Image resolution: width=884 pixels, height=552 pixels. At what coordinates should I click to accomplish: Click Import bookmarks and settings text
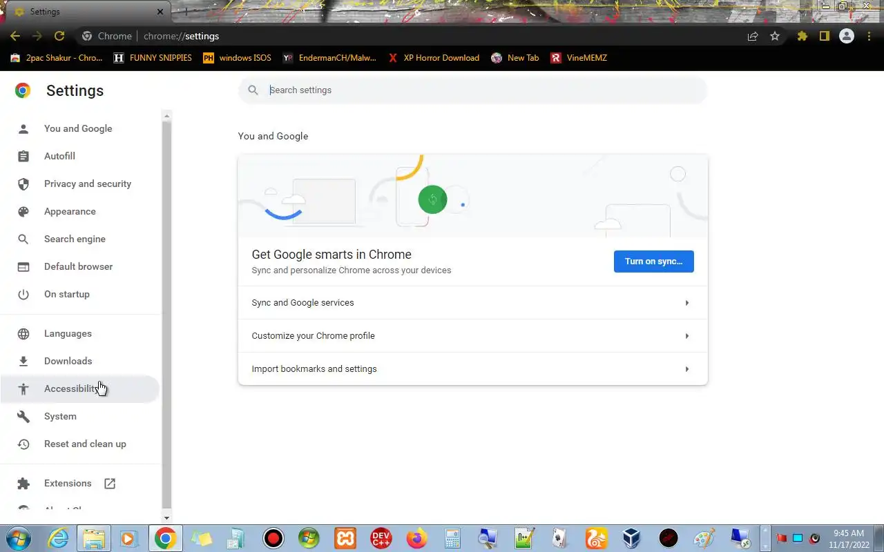coord(314,368)
